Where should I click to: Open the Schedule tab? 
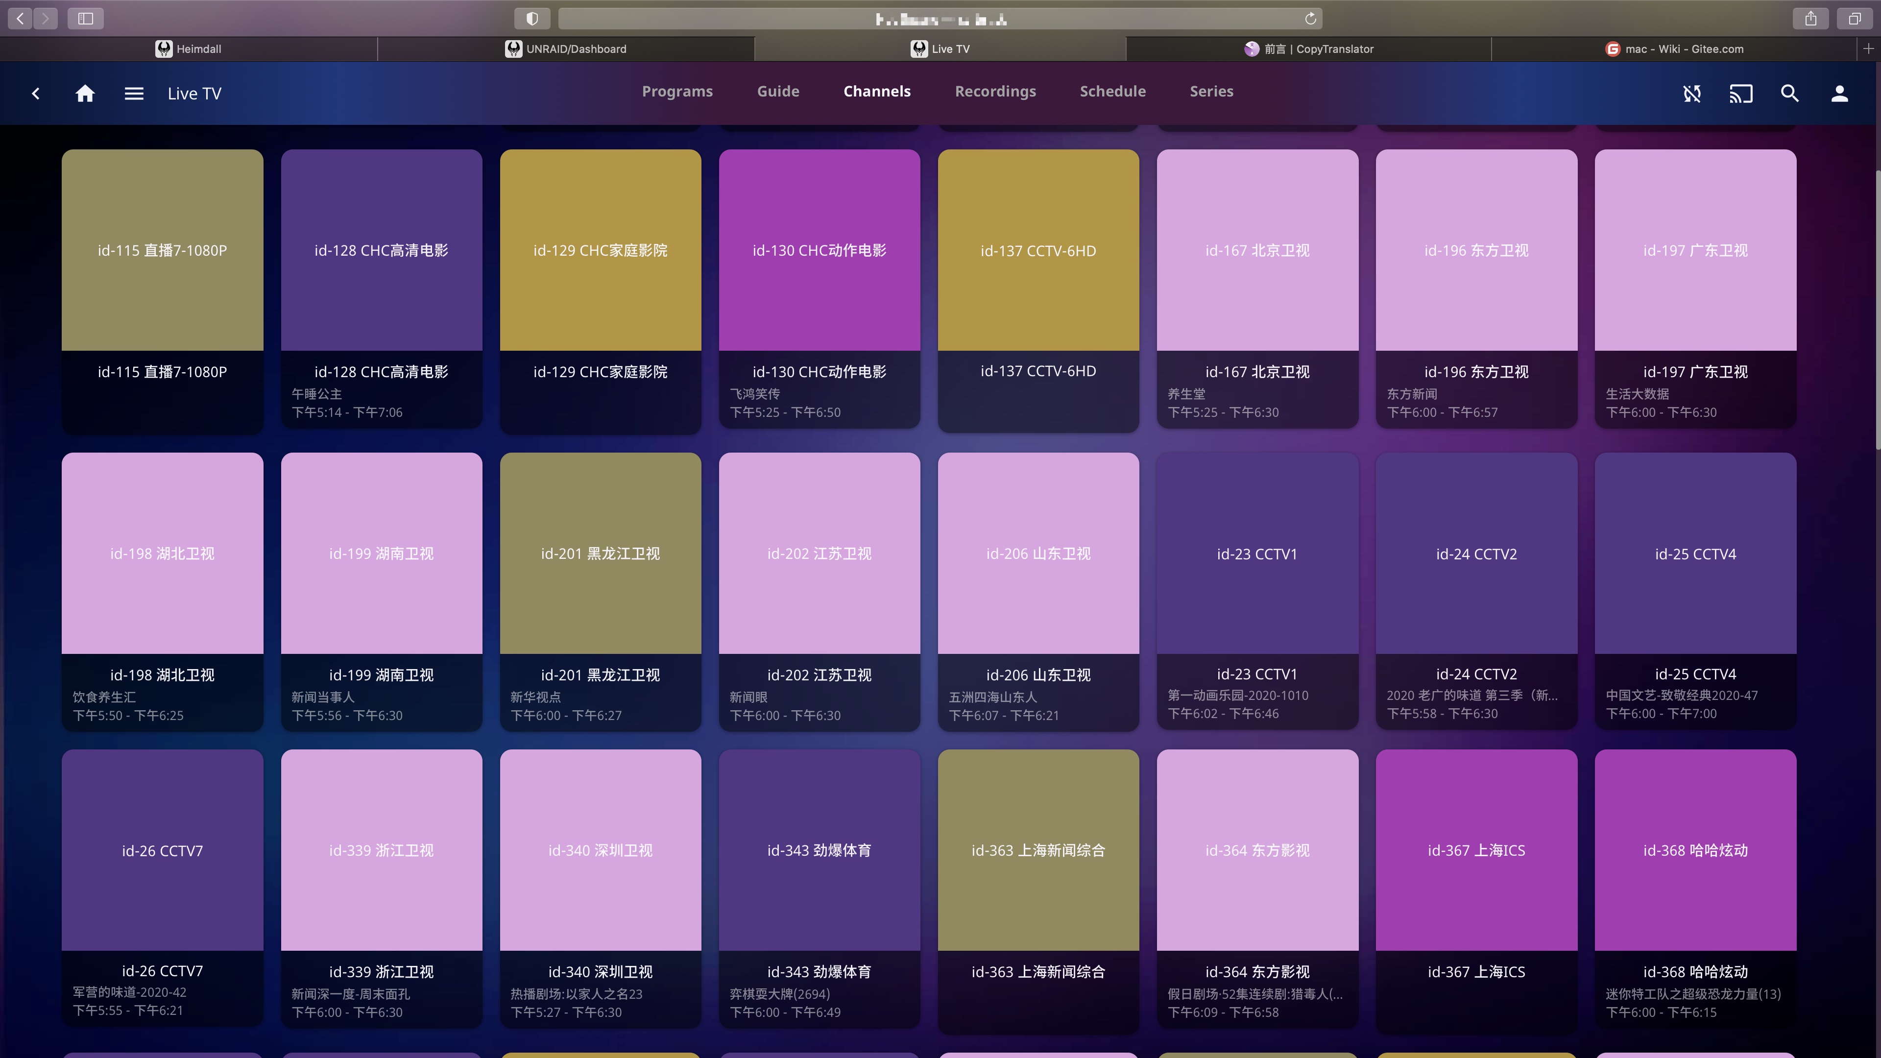(1112, 91)
